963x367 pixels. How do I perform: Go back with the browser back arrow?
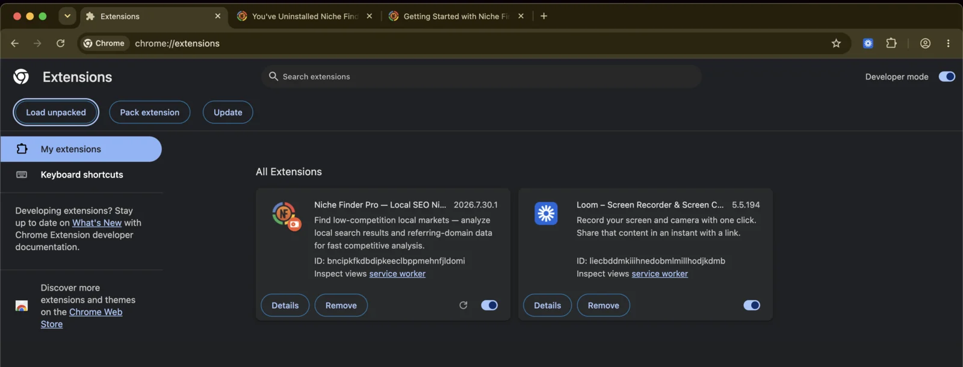pos(14,43)
